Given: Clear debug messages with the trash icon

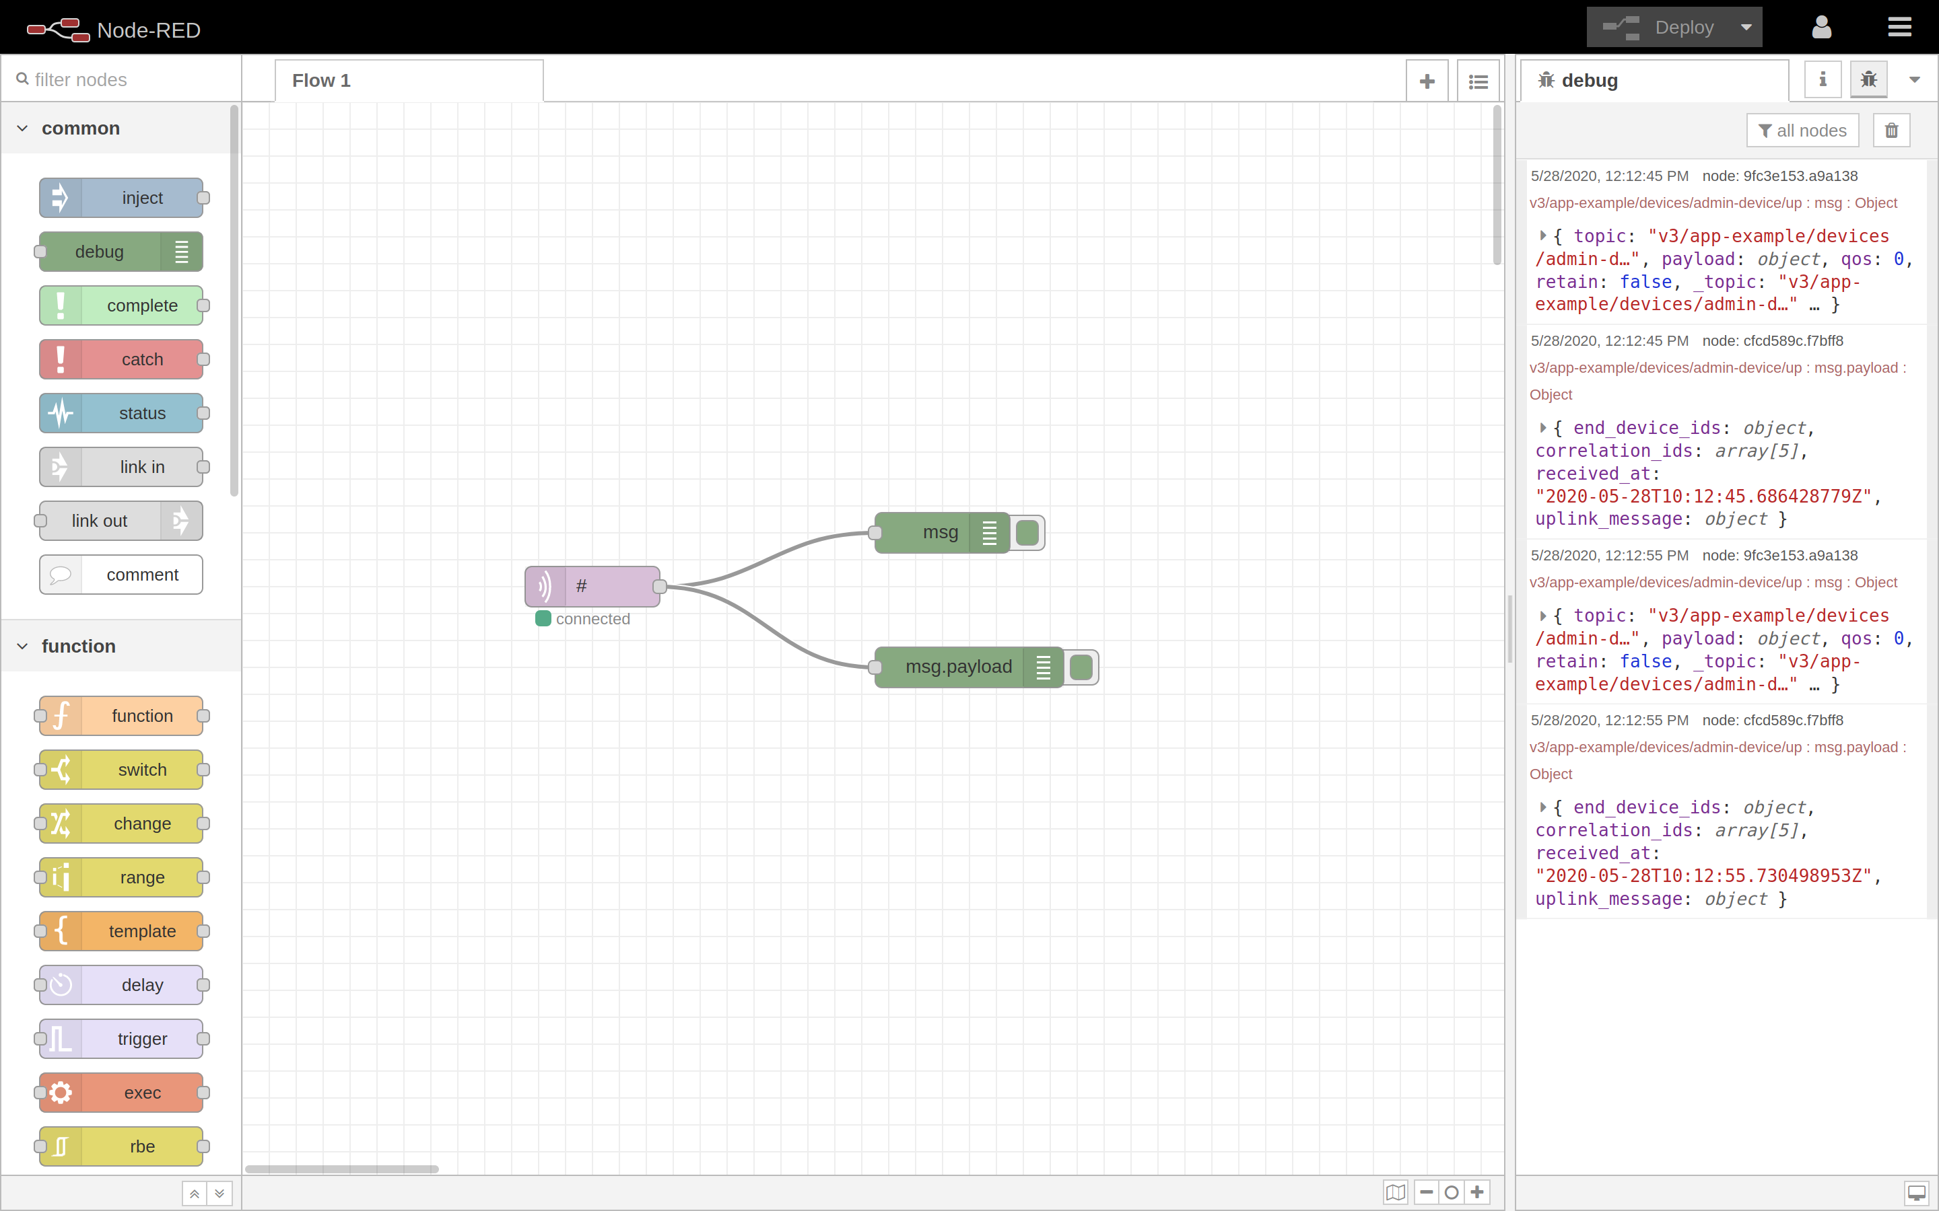Looking at the screenshot, I should 1891,129.
